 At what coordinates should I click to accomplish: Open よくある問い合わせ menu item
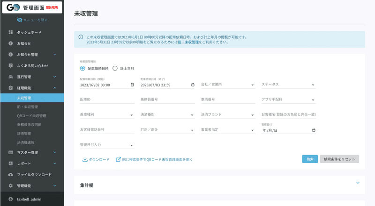[32, 65]
